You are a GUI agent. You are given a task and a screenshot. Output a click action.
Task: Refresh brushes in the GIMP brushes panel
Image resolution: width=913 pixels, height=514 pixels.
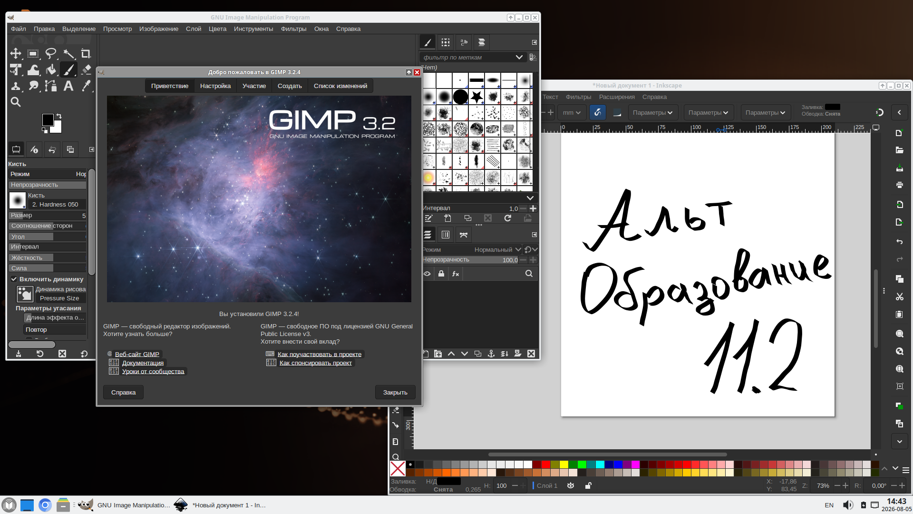pyautogui.click(x=508, y=218)
